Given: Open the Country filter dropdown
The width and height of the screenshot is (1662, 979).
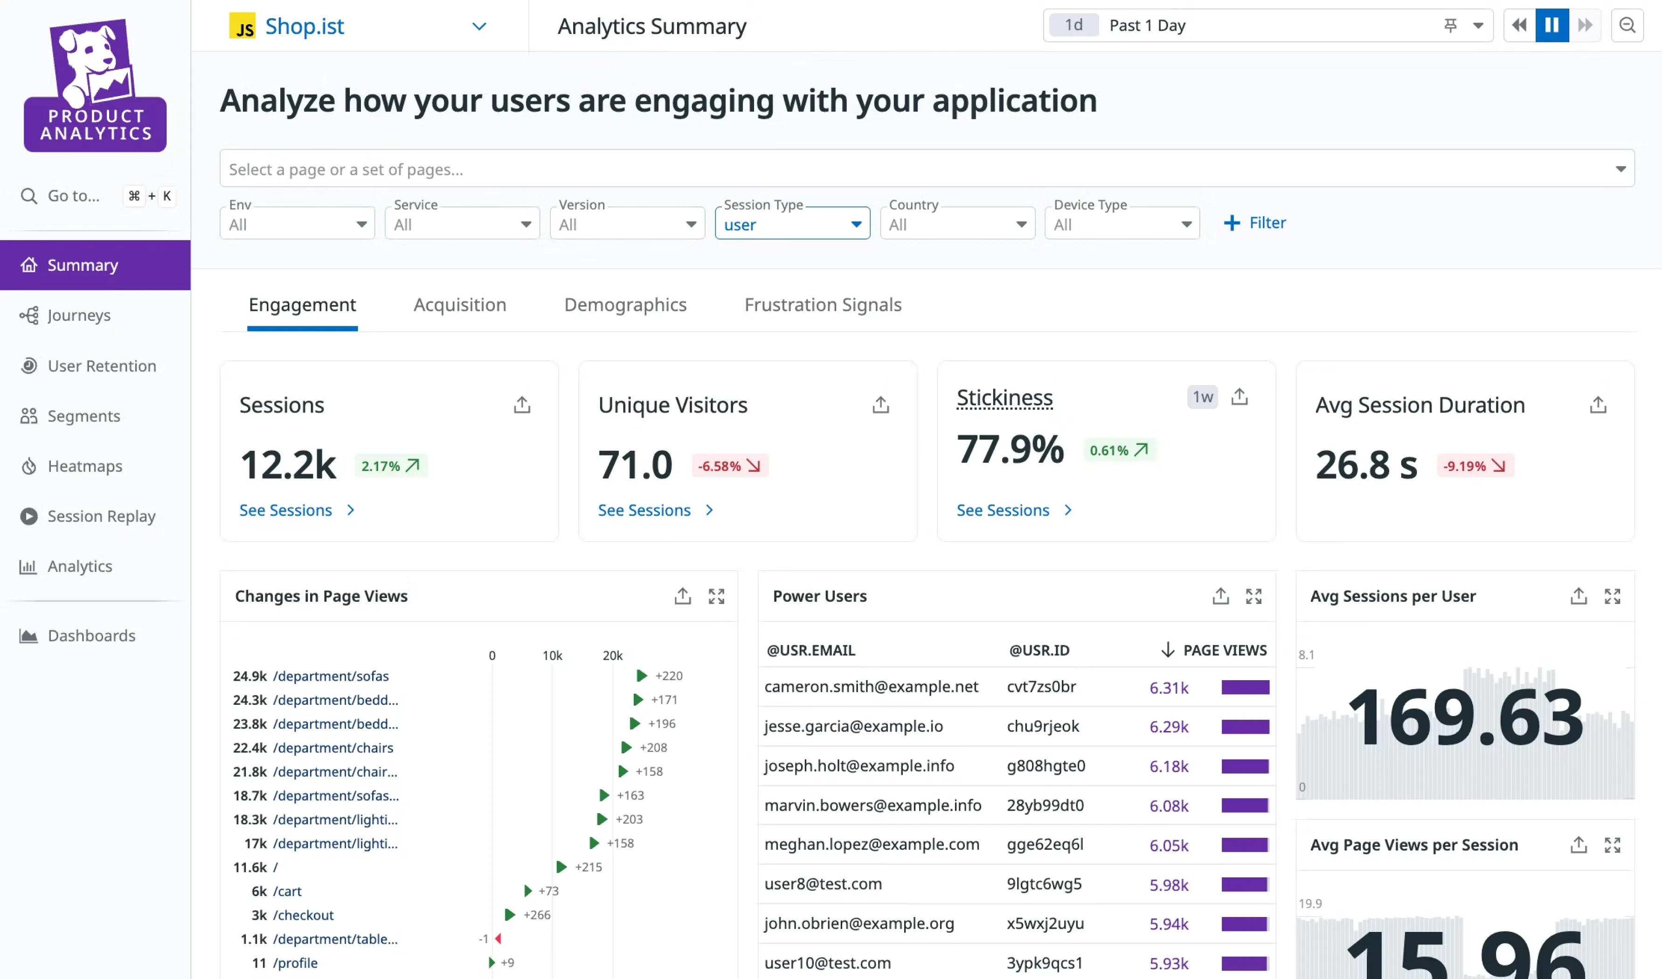Looking at the screenshot, I should (957, 224).
